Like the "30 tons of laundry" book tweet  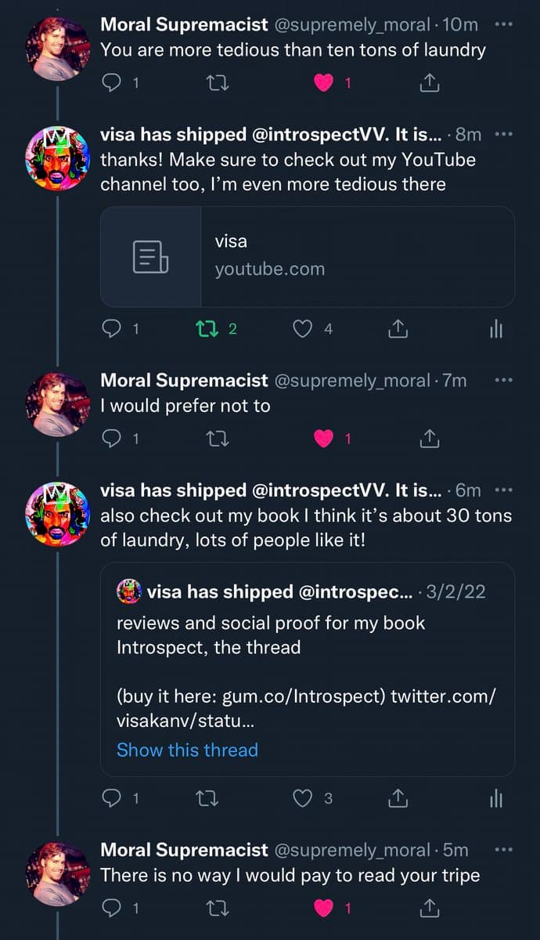[303, 798]
